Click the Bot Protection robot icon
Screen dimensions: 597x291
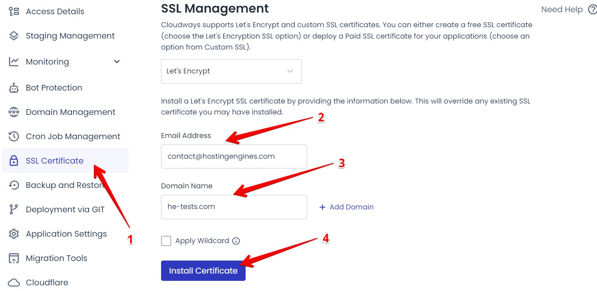pyautogui.click(x=14, y=88)
